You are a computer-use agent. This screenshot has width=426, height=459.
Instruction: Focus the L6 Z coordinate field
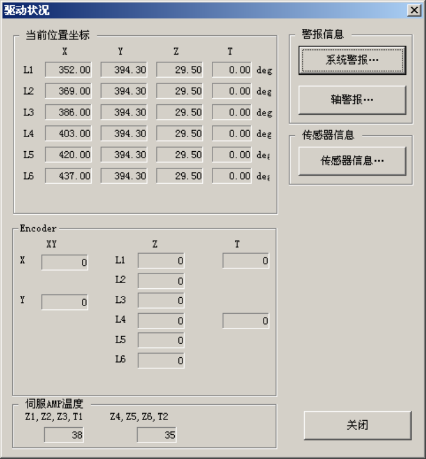tap(179, 175)
